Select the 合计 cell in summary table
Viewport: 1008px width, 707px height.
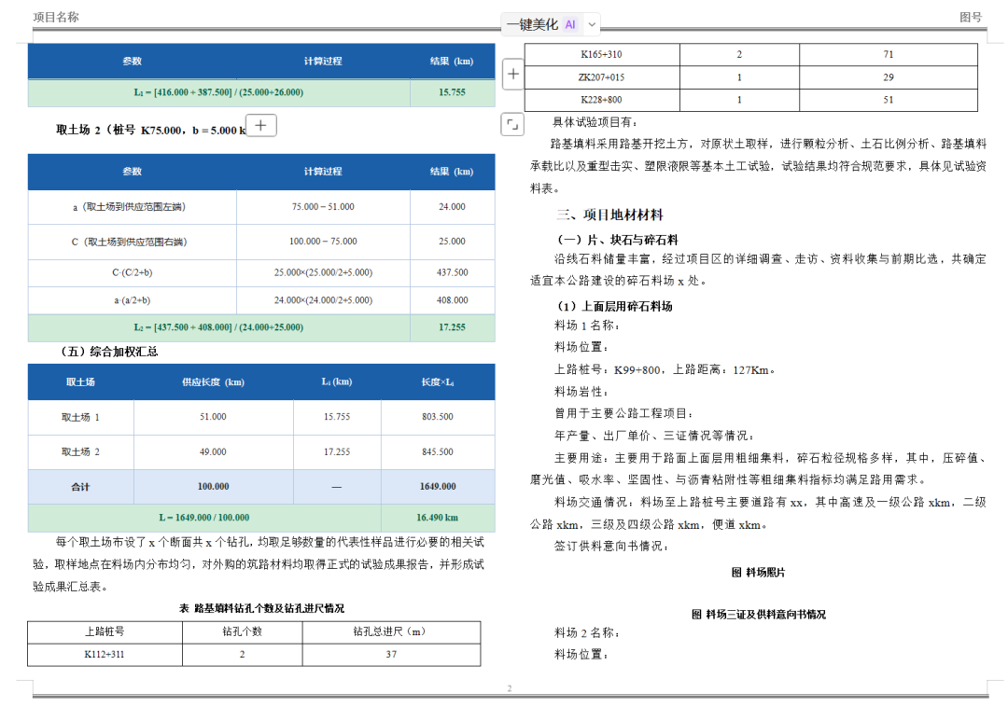(81, 487)
